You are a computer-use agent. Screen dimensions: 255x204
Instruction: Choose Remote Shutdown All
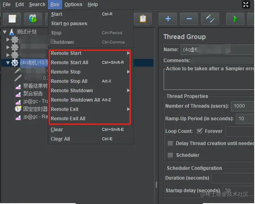pyautogui.click(x=90, y=100)
